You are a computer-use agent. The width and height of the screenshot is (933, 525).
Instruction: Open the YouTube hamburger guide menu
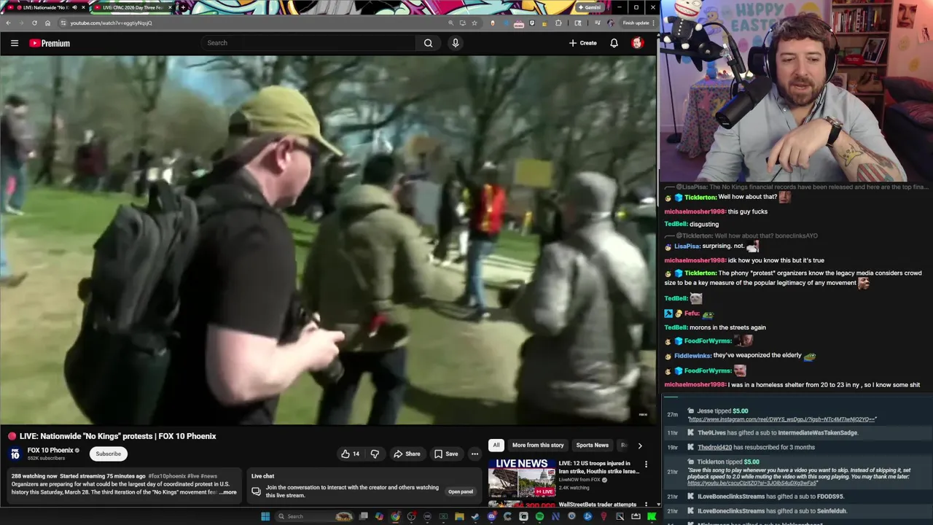[14, 43]
